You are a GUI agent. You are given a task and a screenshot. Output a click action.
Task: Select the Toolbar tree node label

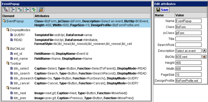(x=16, y=64)
